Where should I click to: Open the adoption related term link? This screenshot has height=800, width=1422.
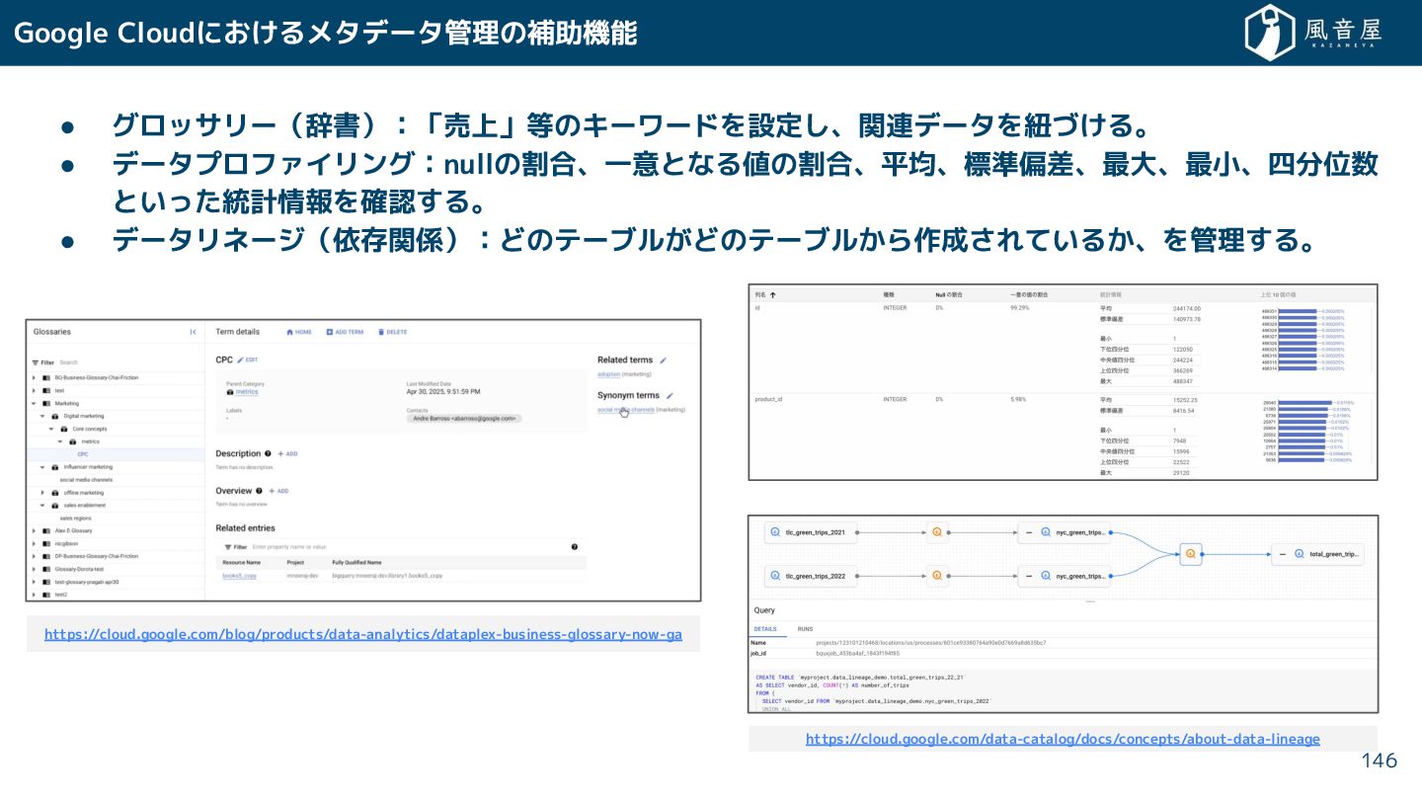pos(609,374)
